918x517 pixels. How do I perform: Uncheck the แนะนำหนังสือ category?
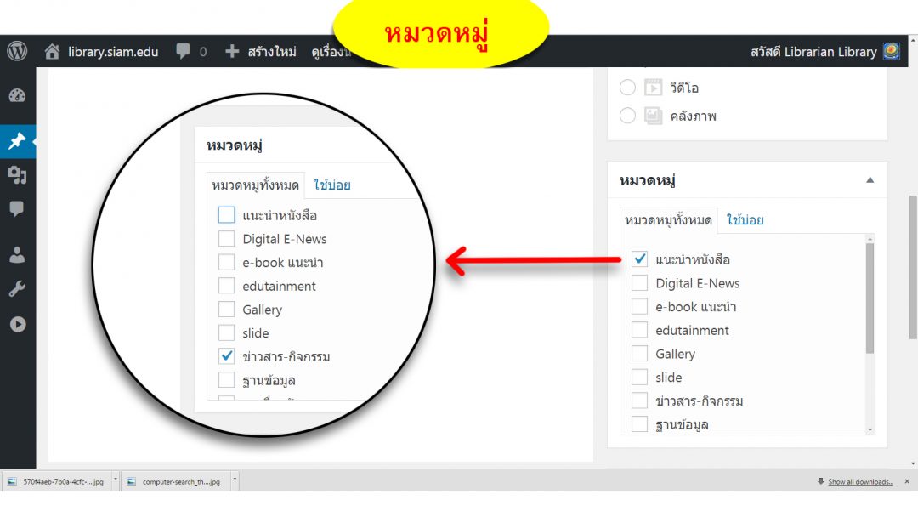(x=639, y=258)
